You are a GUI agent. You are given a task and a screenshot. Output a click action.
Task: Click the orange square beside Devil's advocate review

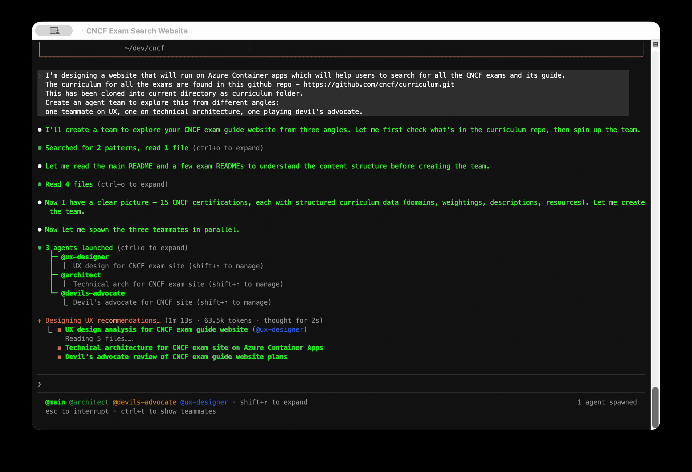click(x=59, y=357)
